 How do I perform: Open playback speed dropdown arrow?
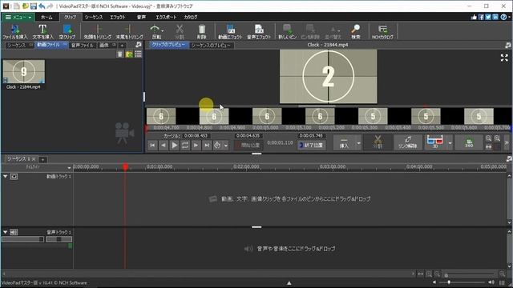coord(226,146)
